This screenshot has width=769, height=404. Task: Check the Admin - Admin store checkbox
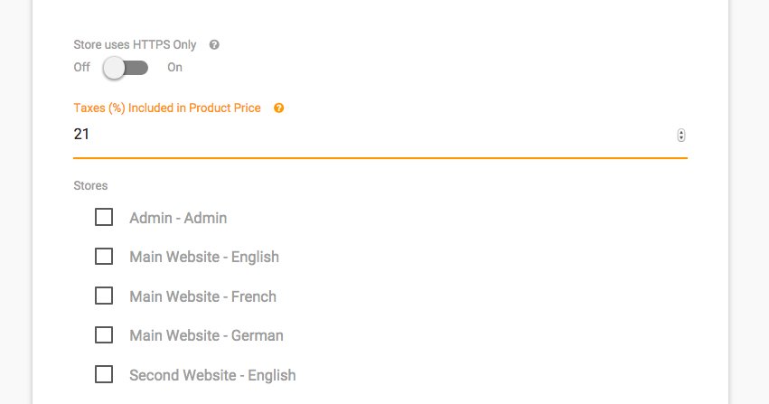[x=104, y=218]
